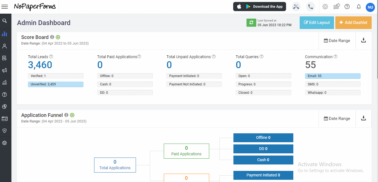Screen dimensions: 378x182
Task: Click the Score Board info icon
Action: tap(52, 37)
